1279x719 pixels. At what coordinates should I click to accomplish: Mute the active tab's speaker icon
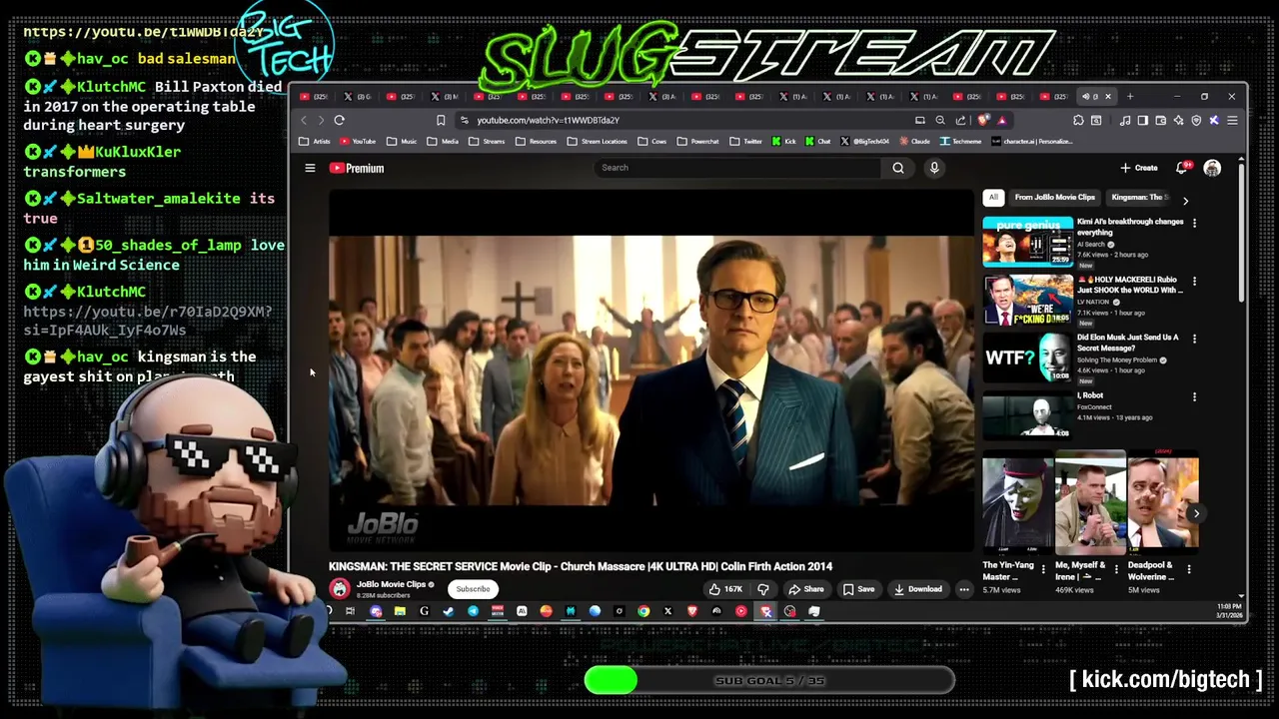1086,97
